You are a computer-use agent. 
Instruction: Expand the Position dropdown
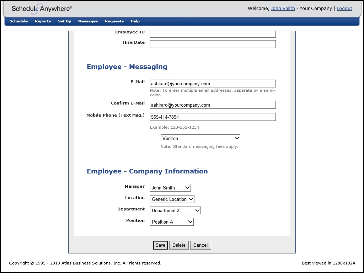point(172,222)
